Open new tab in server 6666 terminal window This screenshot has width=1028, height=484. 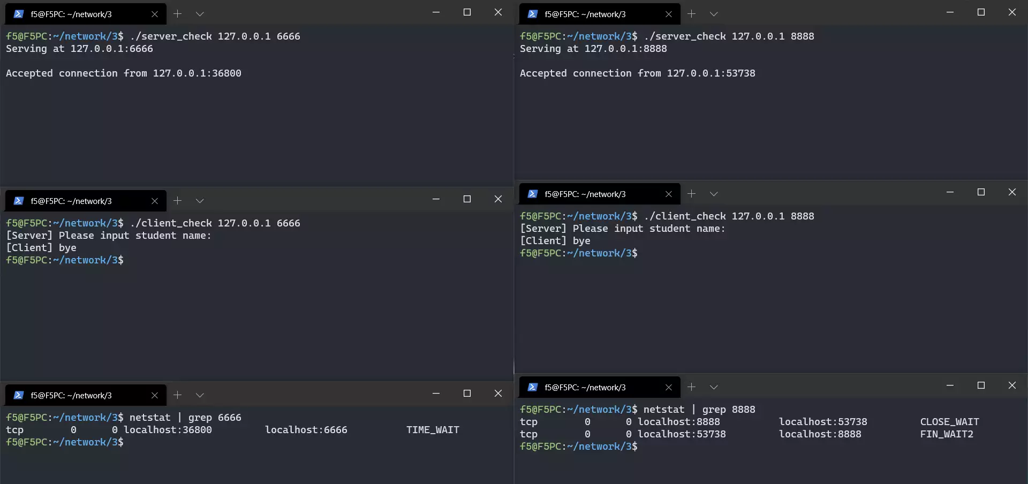click(x=177, y=14)
